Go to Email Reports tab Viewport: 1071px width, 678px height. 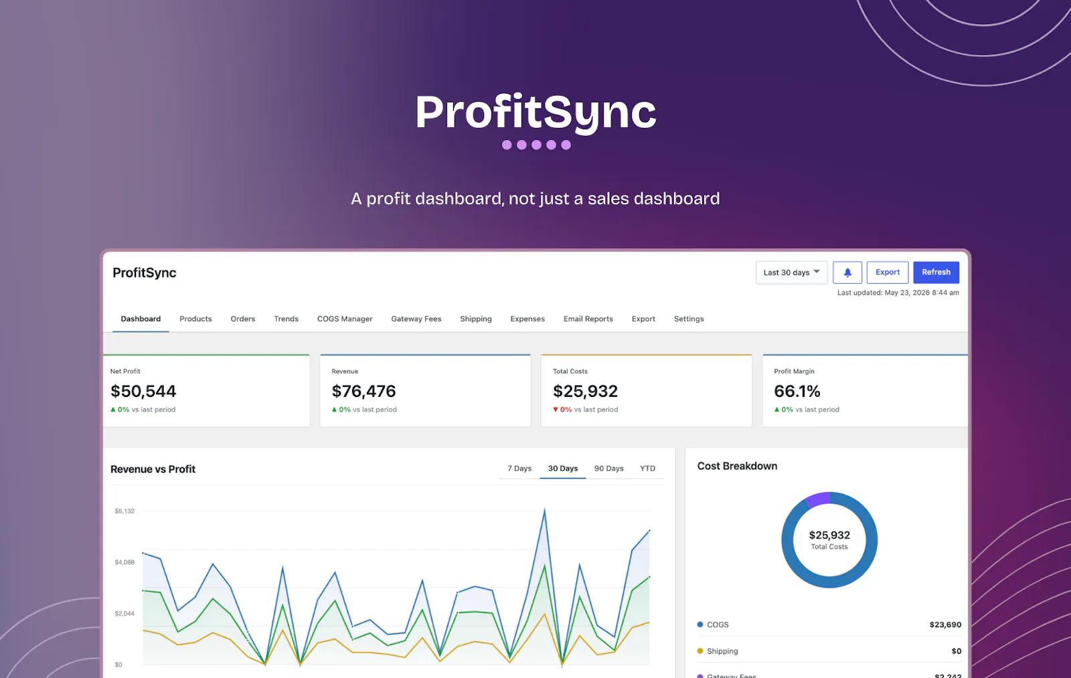(588, 319)
